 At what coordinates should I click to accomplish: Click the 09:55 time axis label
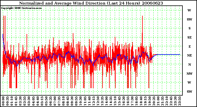[76, 101]
